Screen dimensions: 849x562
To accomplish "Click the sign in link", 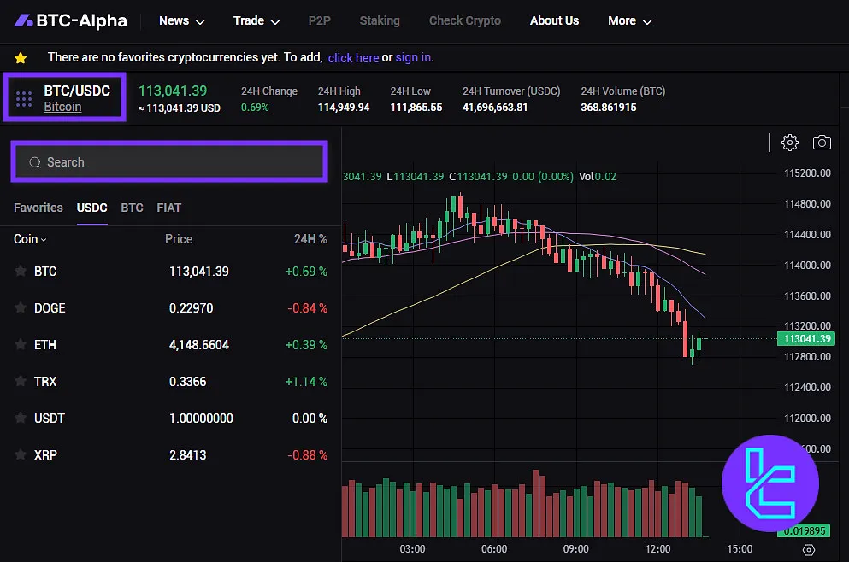I will [x=413, y=57].
